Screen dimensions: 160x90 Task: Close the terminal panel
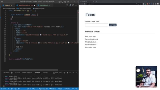click(76, 73)
